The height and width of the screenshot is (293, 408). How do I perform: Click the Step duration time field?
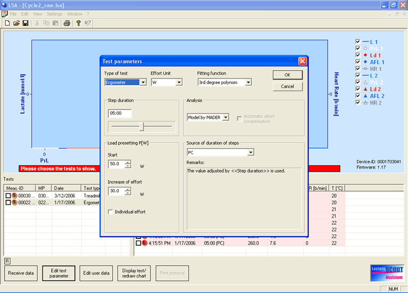point(120,114)
